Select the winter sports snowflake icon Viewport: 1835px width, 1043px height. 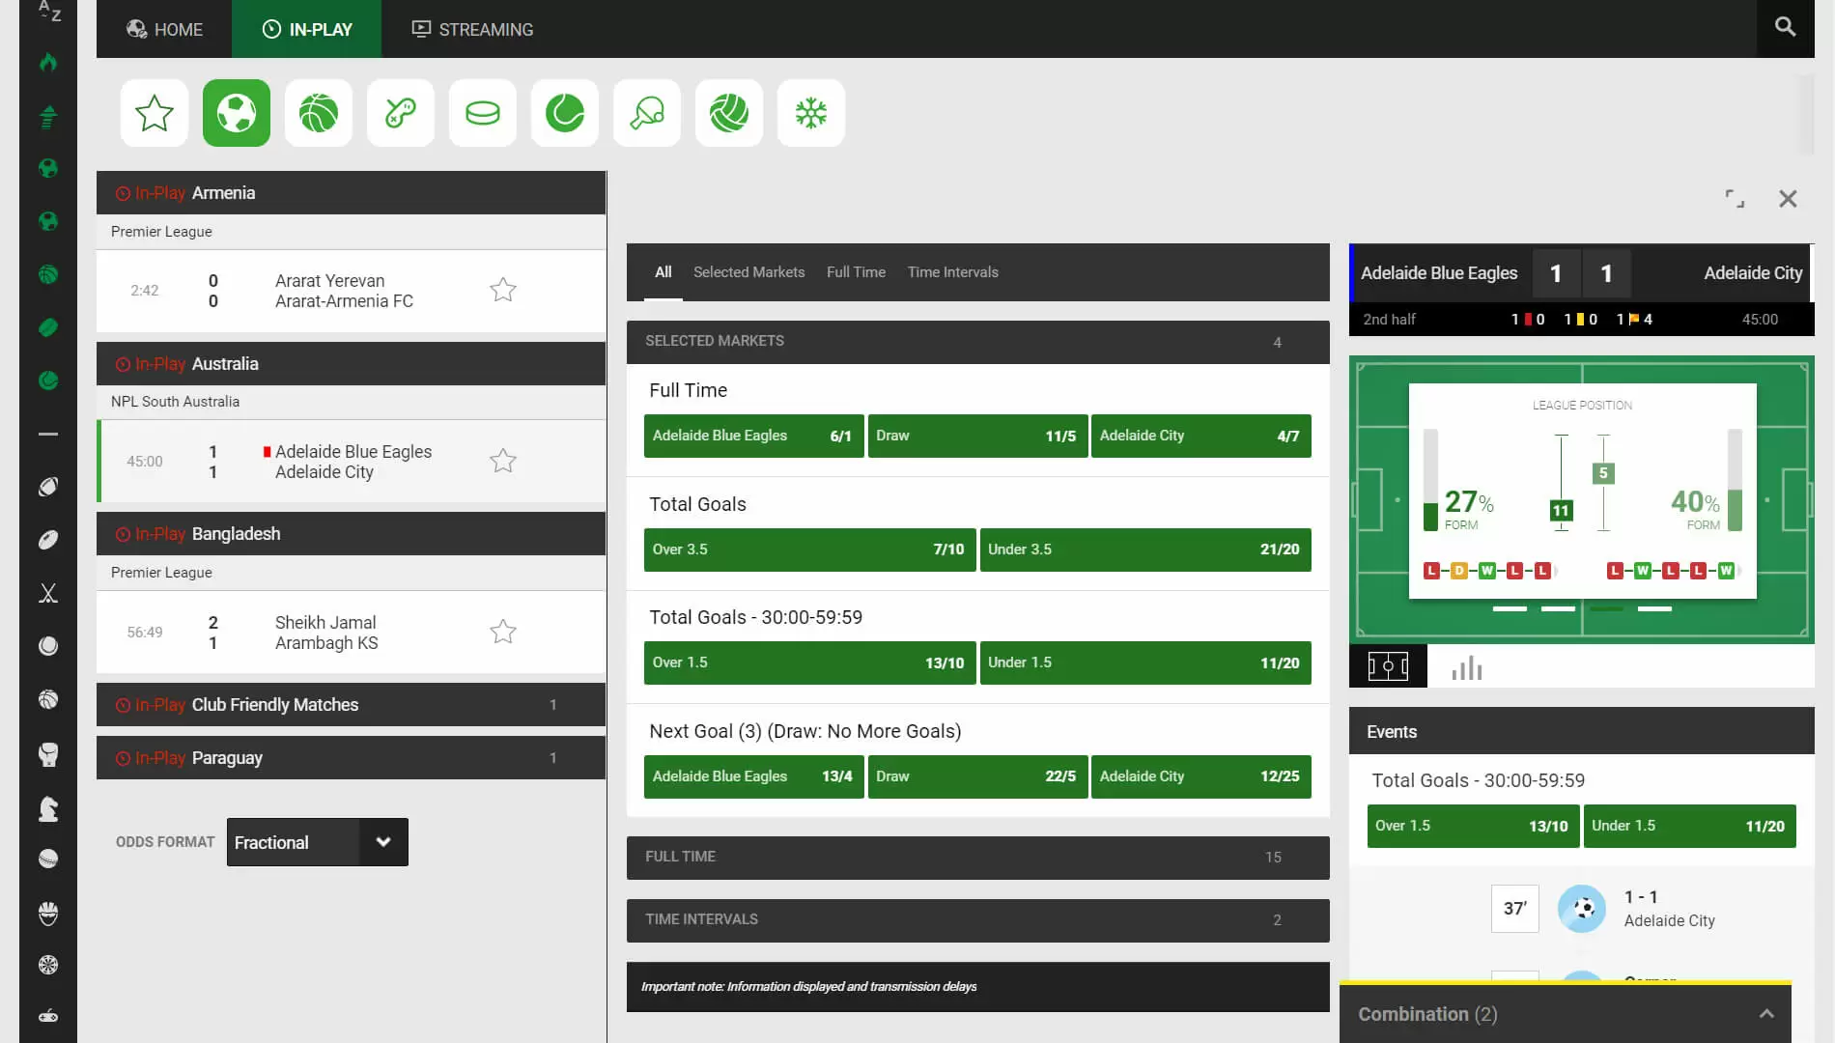pos(810,113)
